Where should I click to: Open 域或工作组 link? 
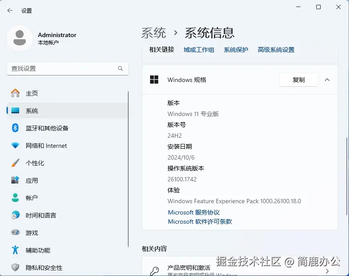199,50
